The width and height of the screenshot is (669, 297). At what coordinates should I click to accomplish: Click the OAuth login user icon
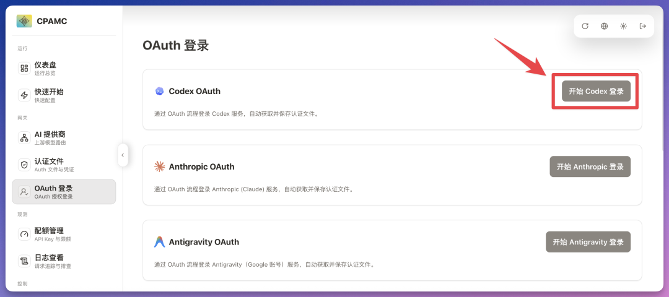coord(24,191)
